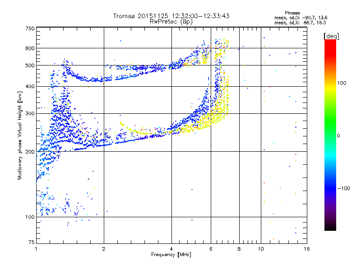This screenshot has height=271, width=361.
Task: Click the 8 tick label on frequency axis
Action: pyautogui.click(x=239, y=249)
